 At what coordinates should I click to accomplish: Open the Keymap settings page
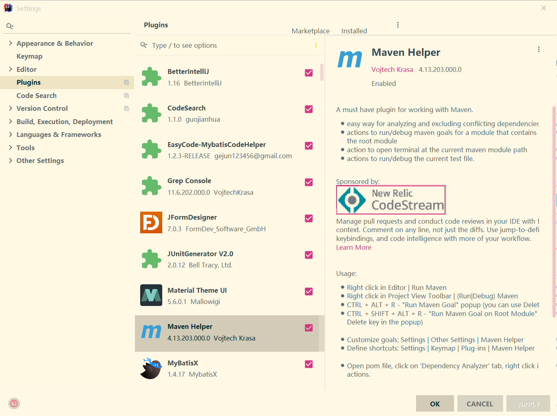pos(29,56)
